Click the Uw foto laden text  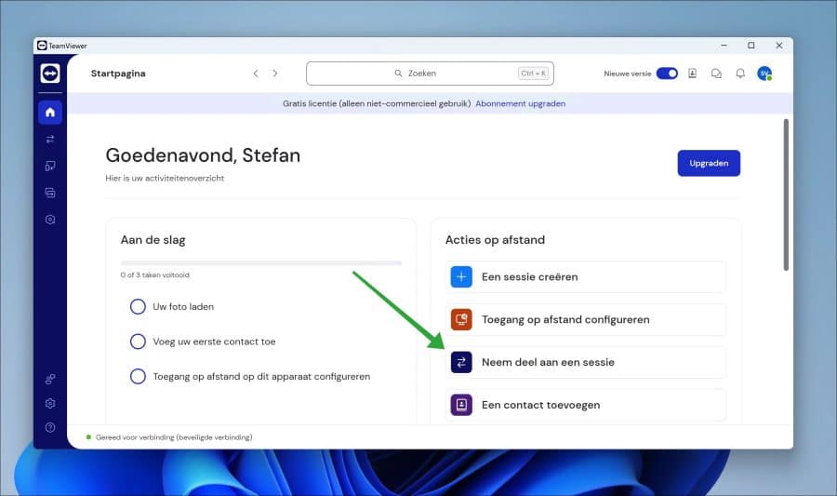click(x=183, y=306)
